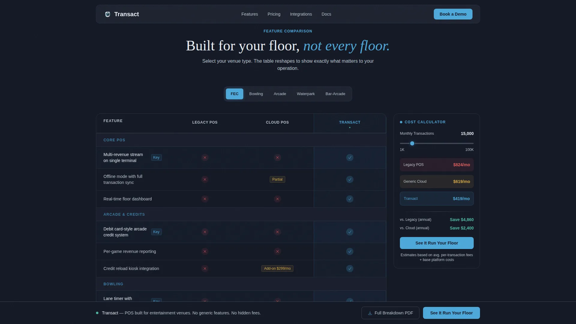Click the Save $2,400 annual savings value
576x324 pixels.
coord(462,228)
